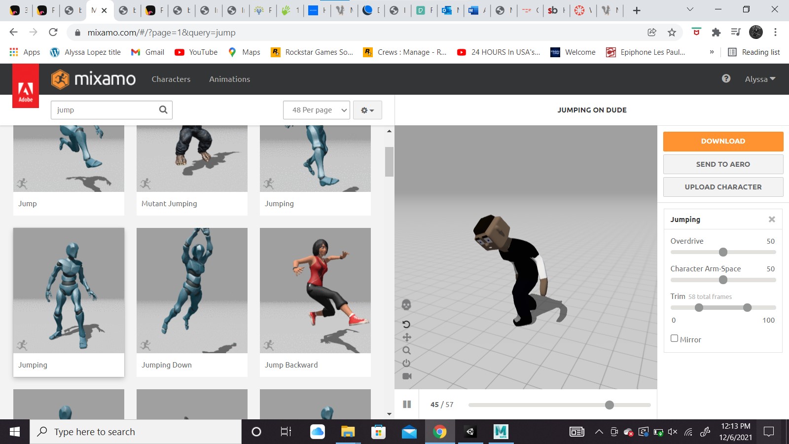Select the Jumping Down animation thumbnail

pyautogui.click(x=192, y=291)
